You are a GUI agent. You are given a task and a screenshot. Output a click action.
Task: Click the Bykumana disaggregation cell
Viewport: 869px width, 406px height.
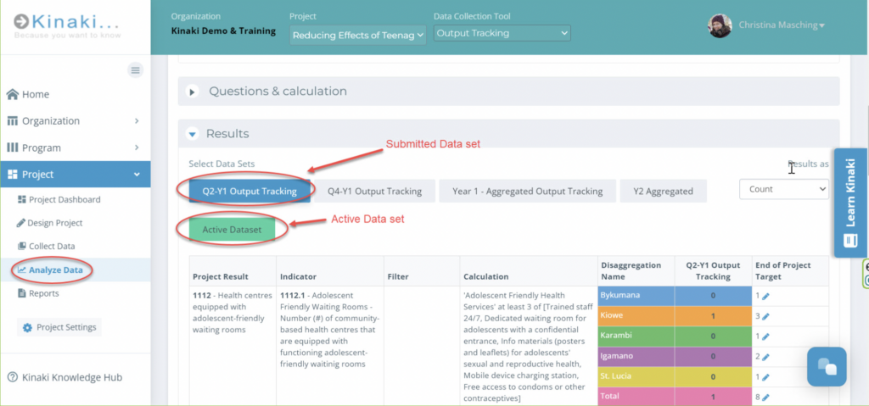[x=636, y=296]
